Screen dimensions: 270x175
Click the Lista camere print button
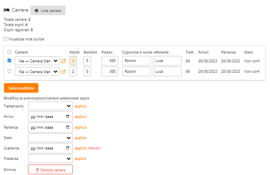click(48, 11)
